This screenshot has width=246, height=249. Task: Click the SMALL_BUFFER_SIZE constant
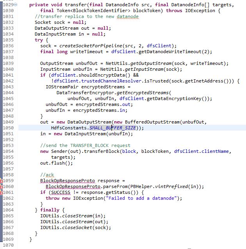click(113, 128)
